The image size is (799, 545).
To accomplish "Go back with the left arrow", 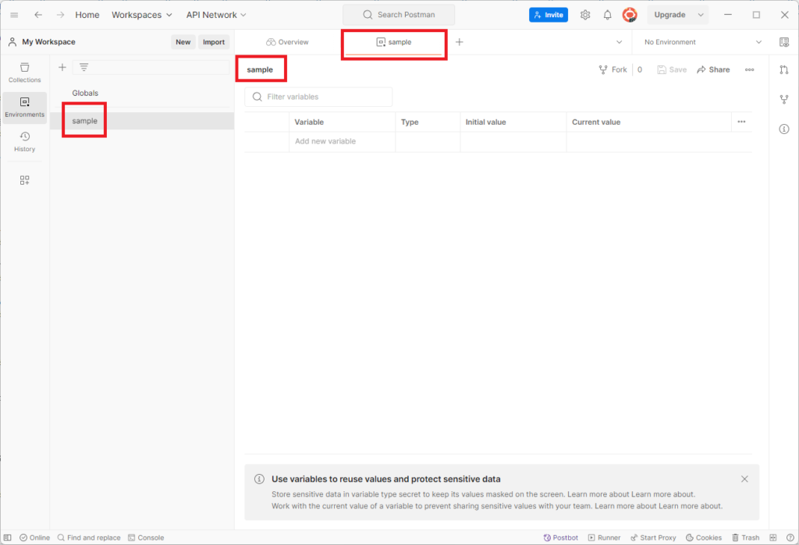I will coord(38,15).
